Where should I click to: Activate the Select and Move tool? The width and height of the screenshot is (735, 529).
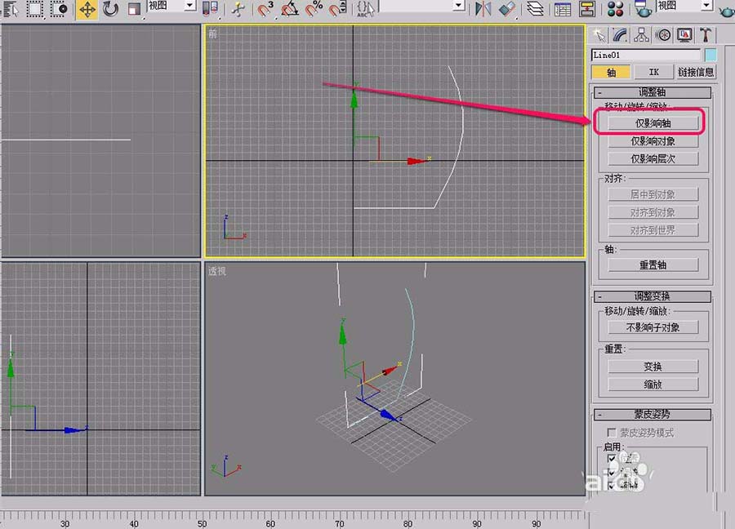tap(87, 9)
